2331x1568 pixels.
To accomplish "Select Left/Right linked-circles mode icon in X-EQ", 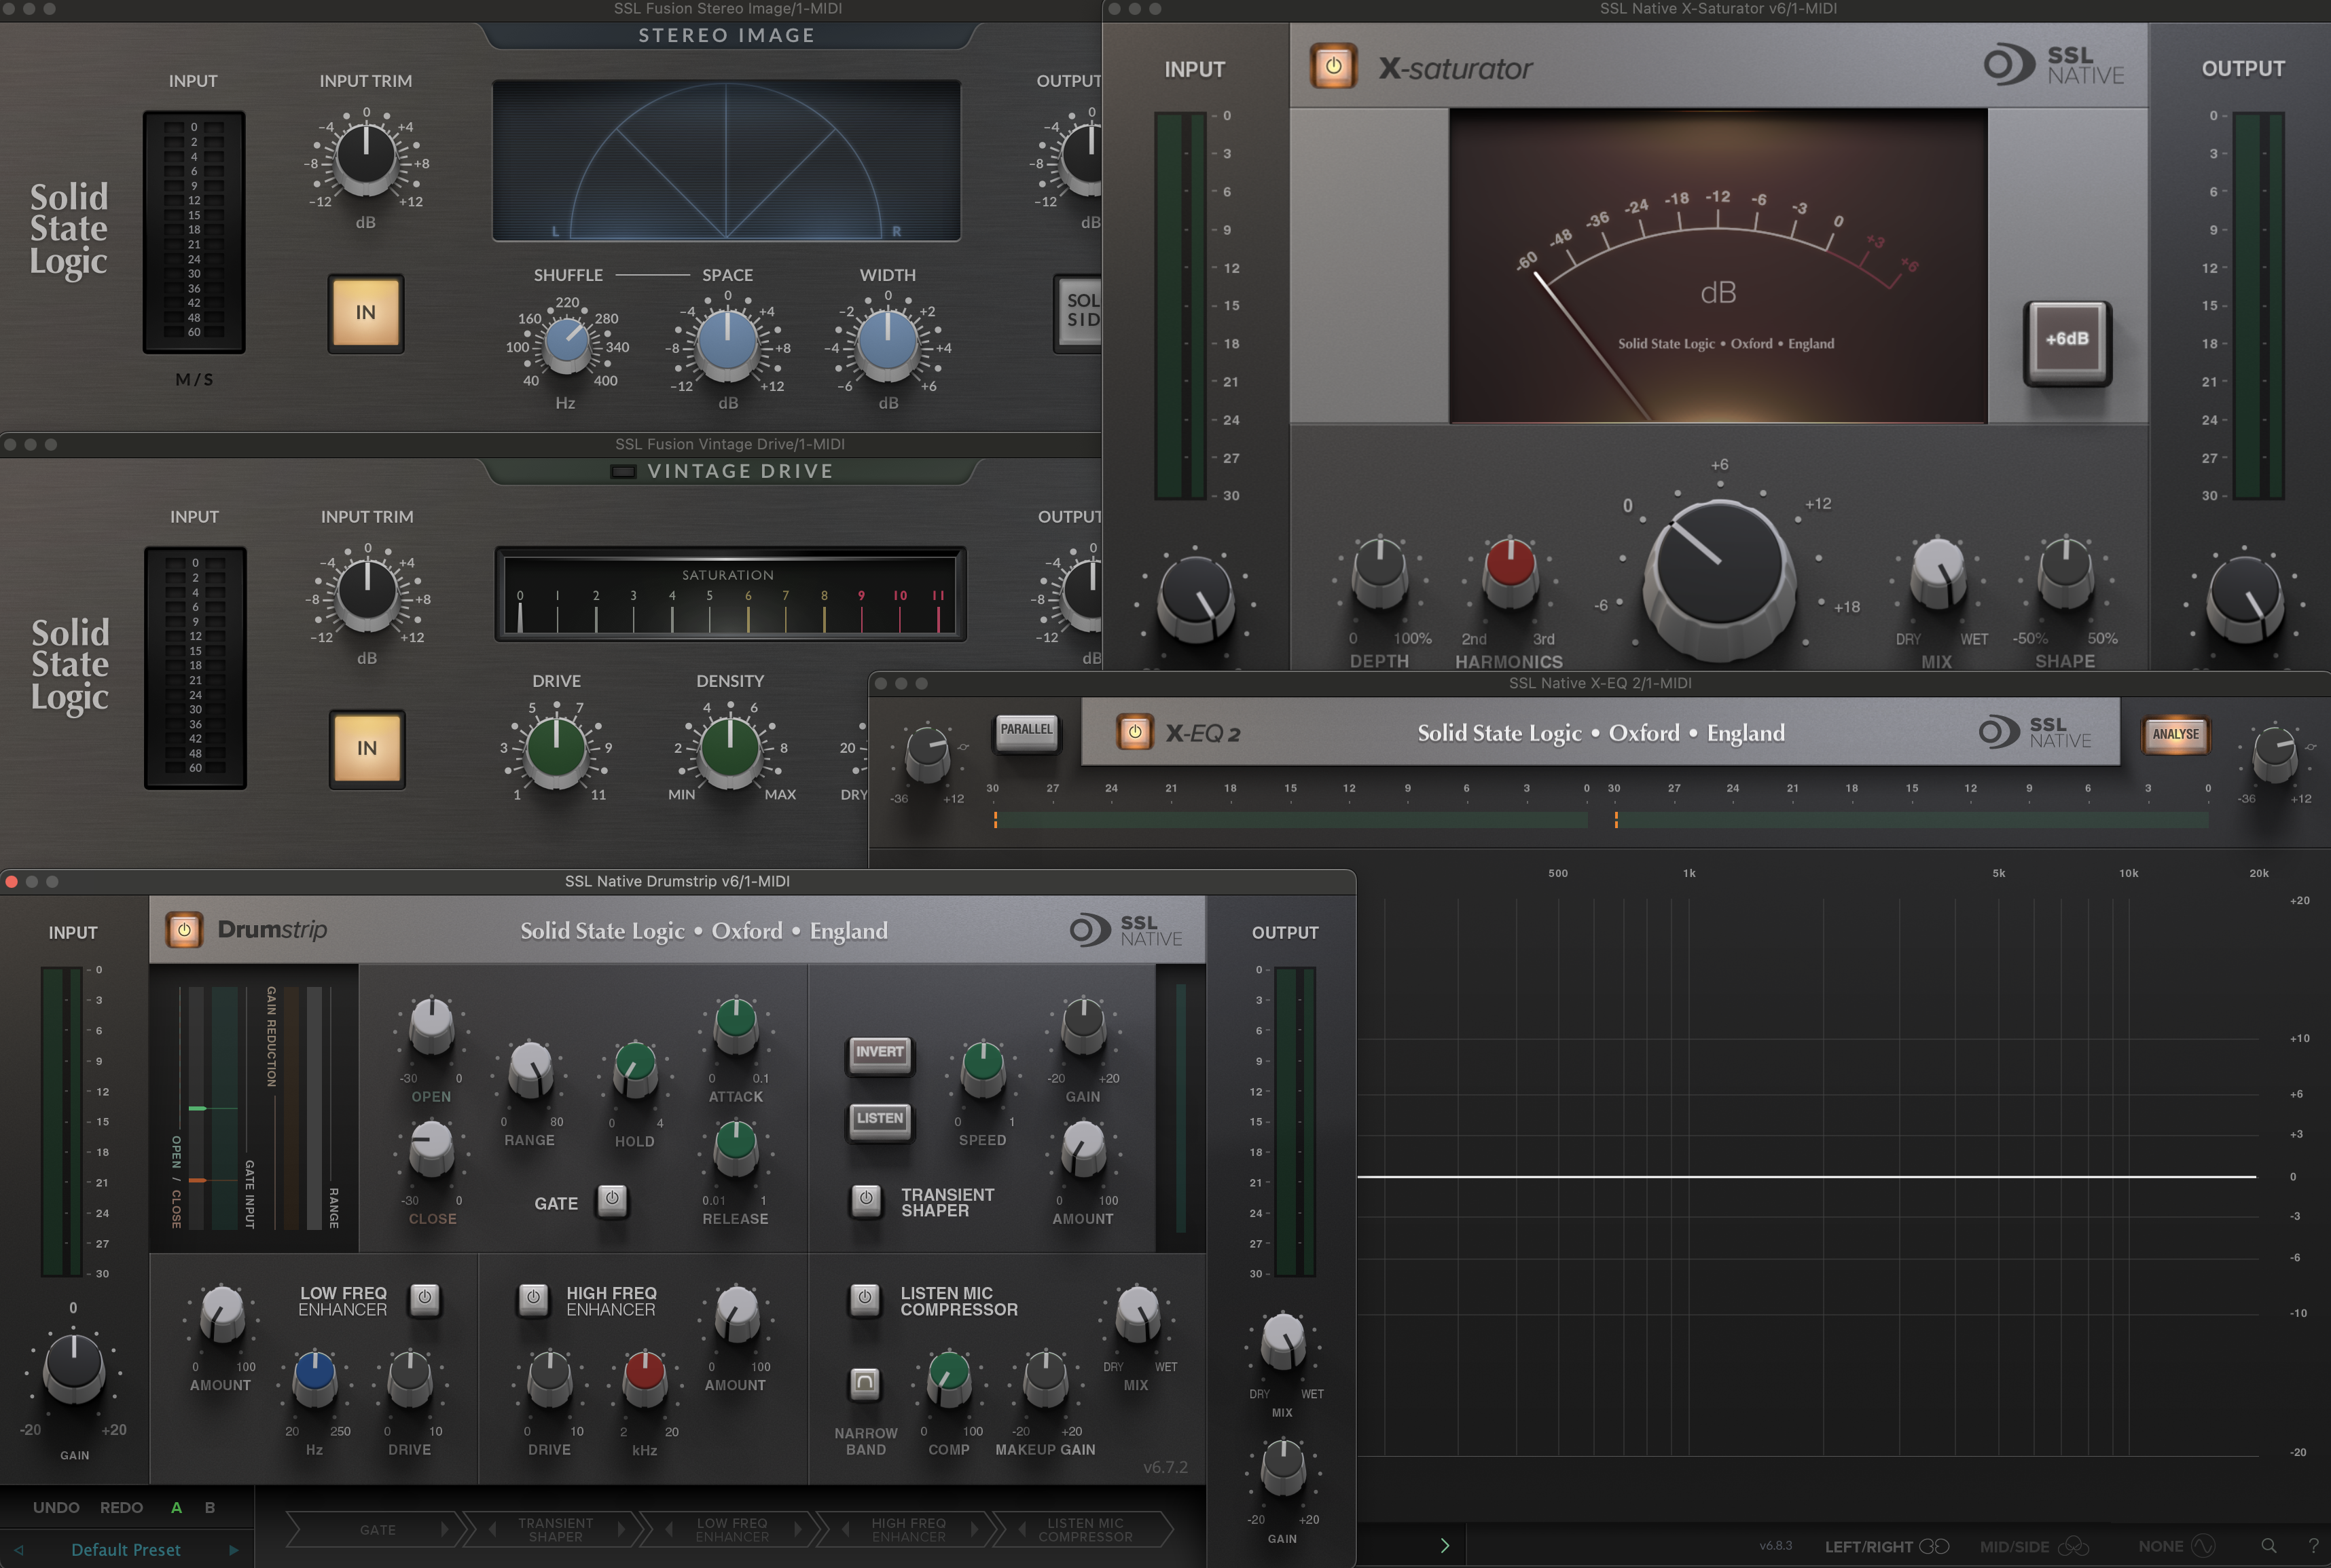I will [1935, 1546].
